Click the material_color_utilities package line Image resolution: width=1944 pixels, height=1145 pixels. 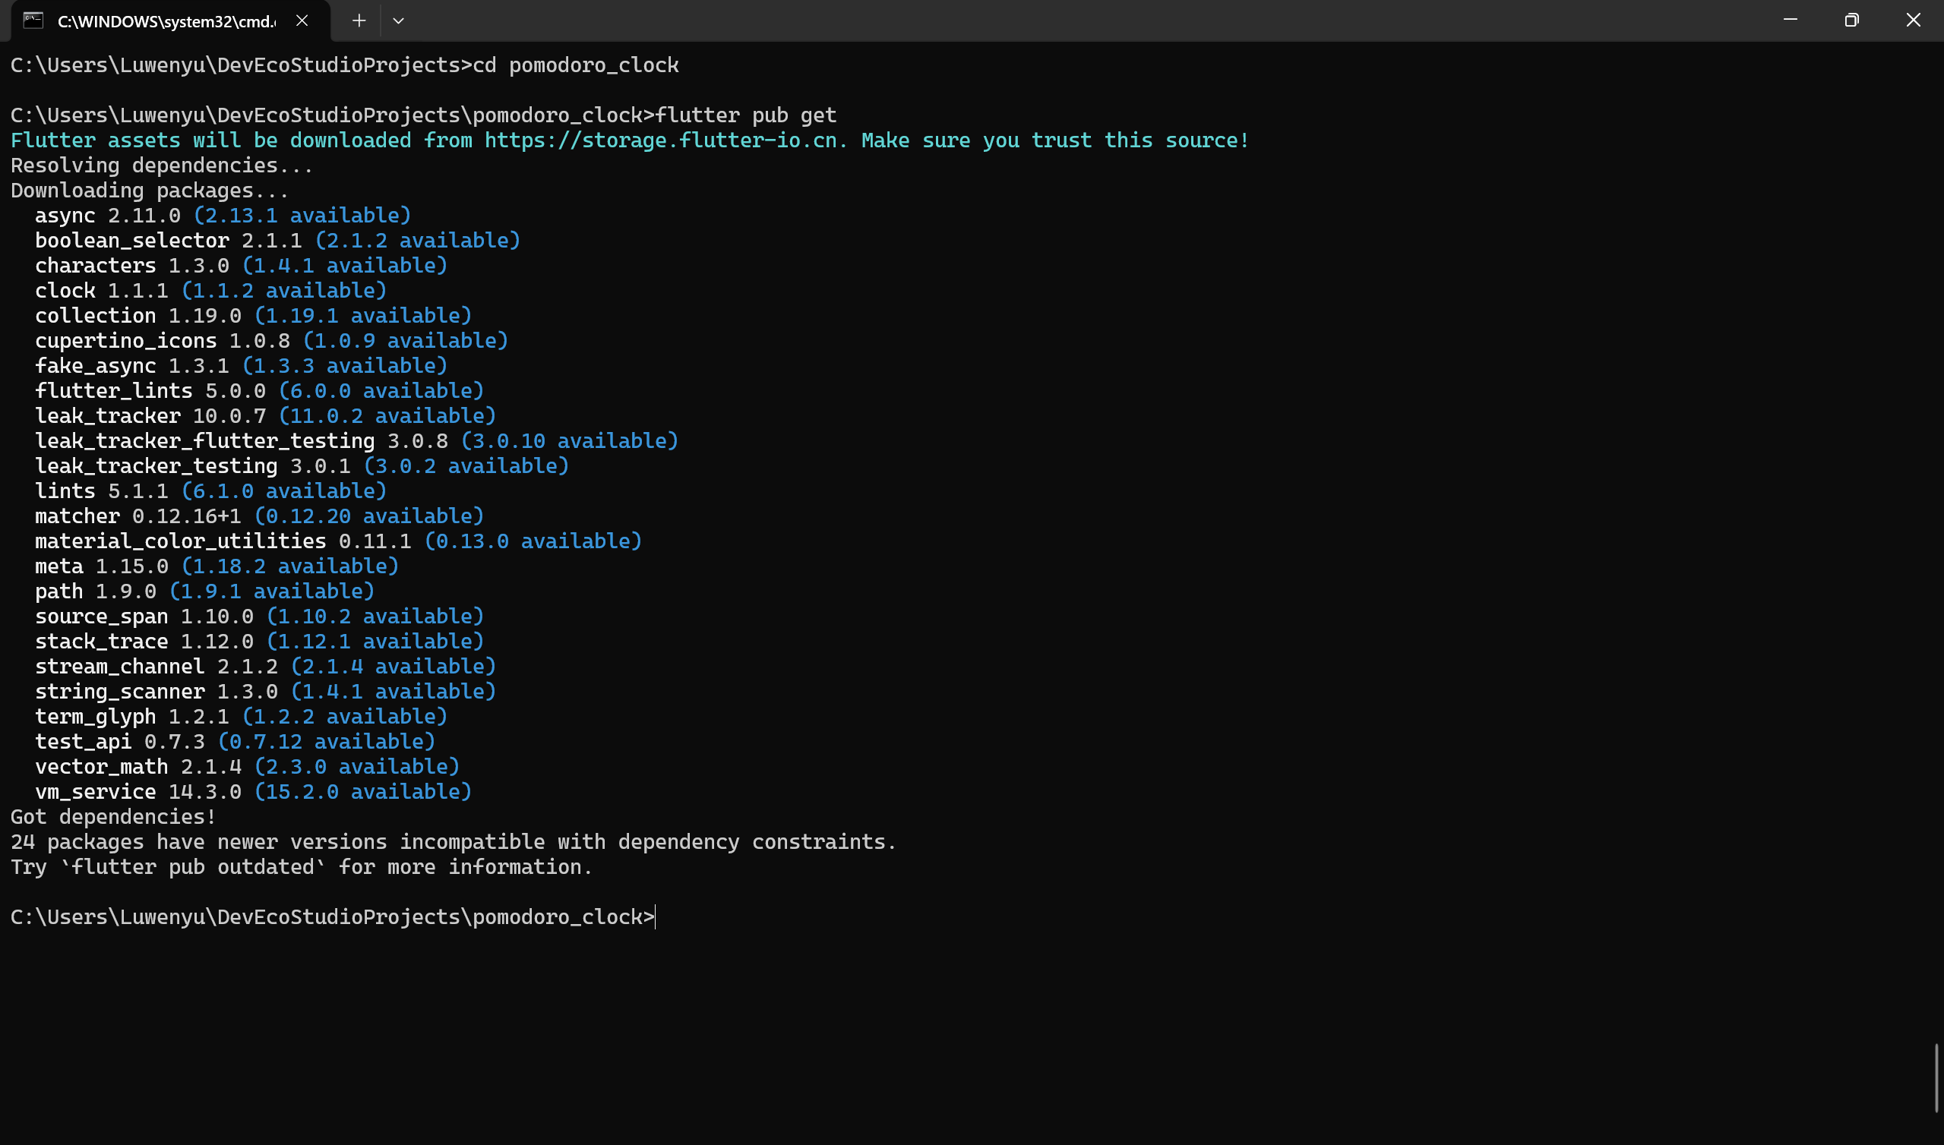(x=181, y=541)
